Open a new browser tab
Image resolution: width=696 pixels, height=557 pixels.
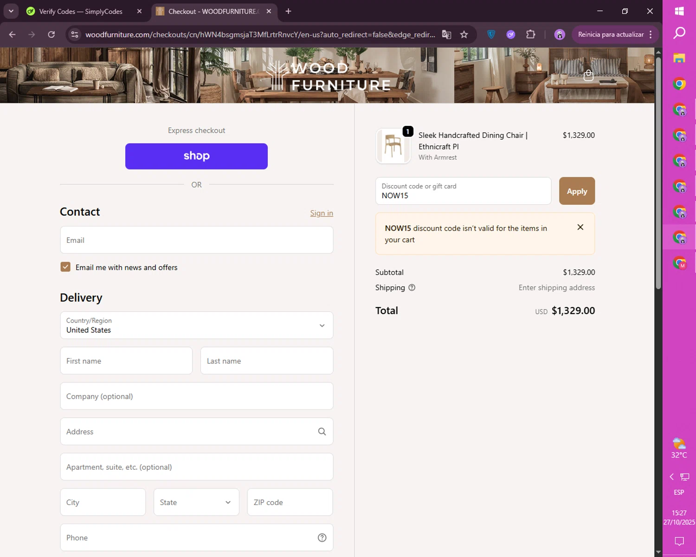click(x=288, y=11)
